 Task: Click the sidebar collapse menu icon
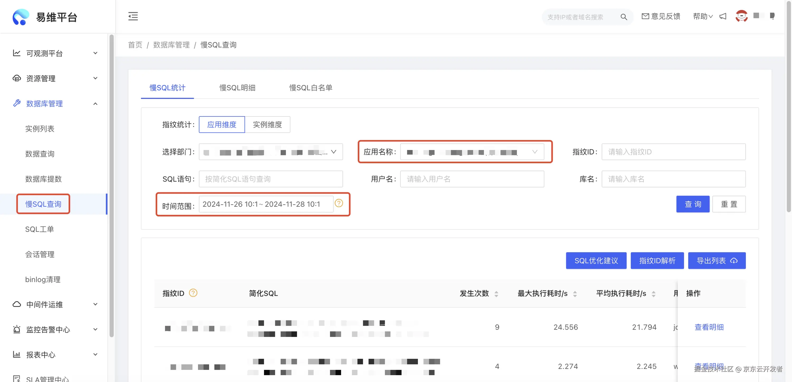133,16
